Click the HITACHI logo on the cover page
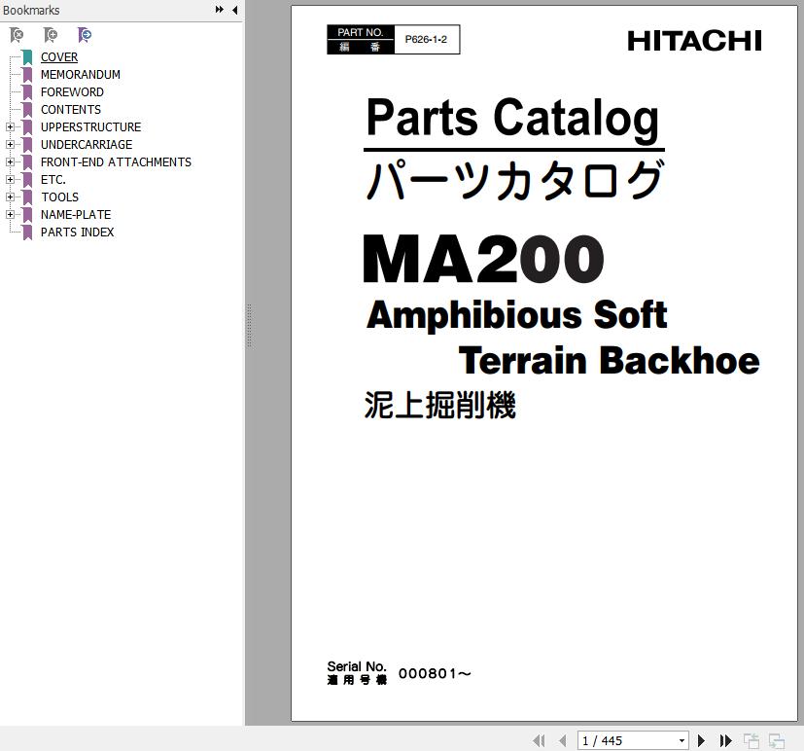804x751 pixels. 694,41
